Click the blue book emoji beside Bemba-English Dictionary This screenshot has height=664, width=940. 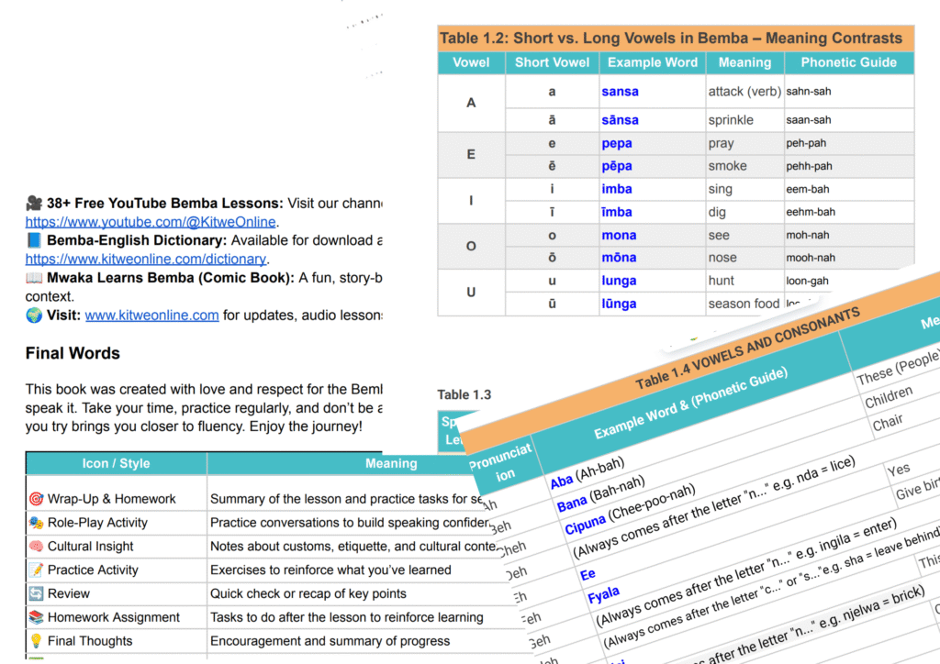[34, 240]
